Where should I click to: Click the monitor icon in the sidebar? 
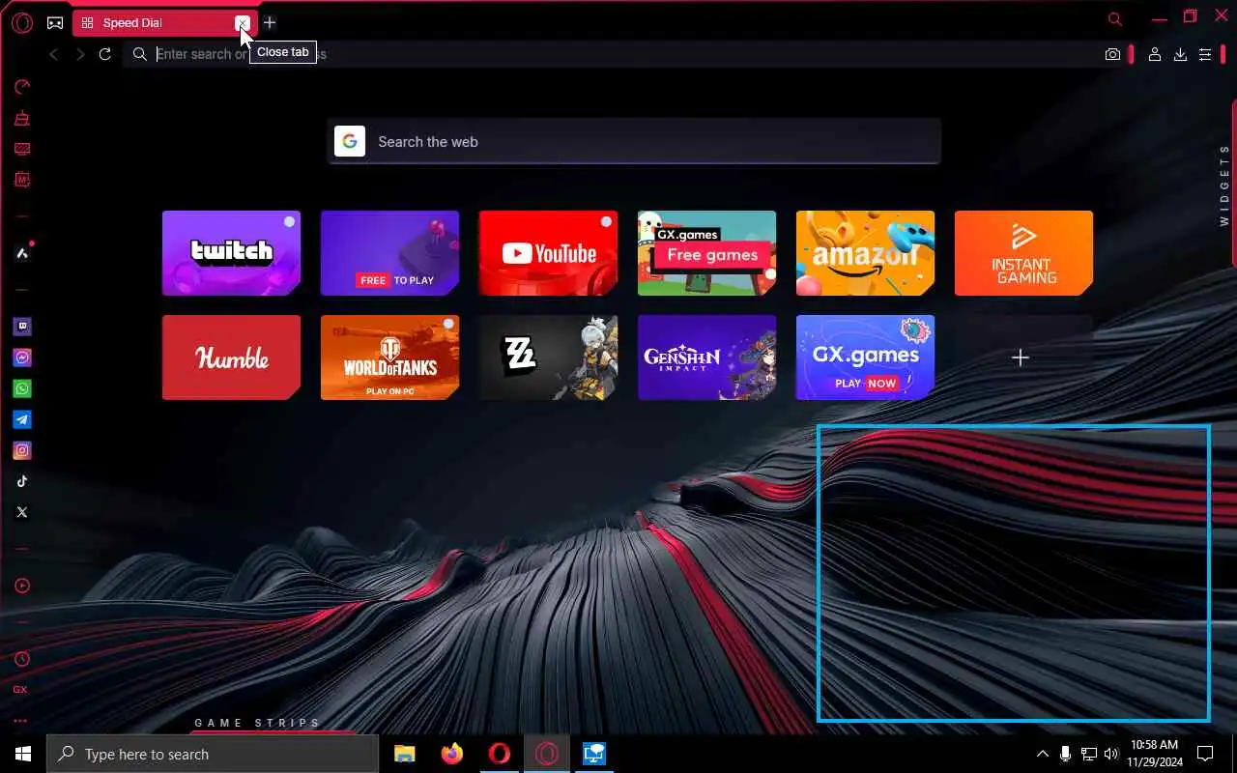pyautogui.click(x=22, y=149)
